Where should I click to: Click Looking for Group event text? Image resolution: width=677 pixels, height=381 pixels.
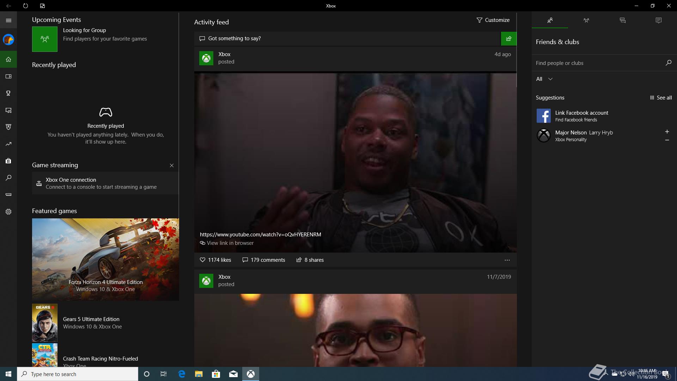coord(105,35)
